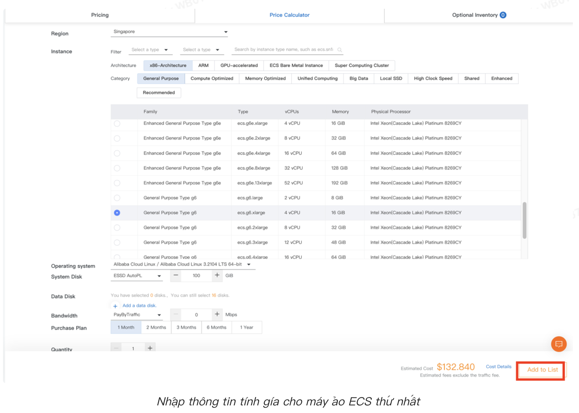This screenshot has height=413, width=579.
Task: Select the 6 Months purchase plan
Action: pos(216,327)
